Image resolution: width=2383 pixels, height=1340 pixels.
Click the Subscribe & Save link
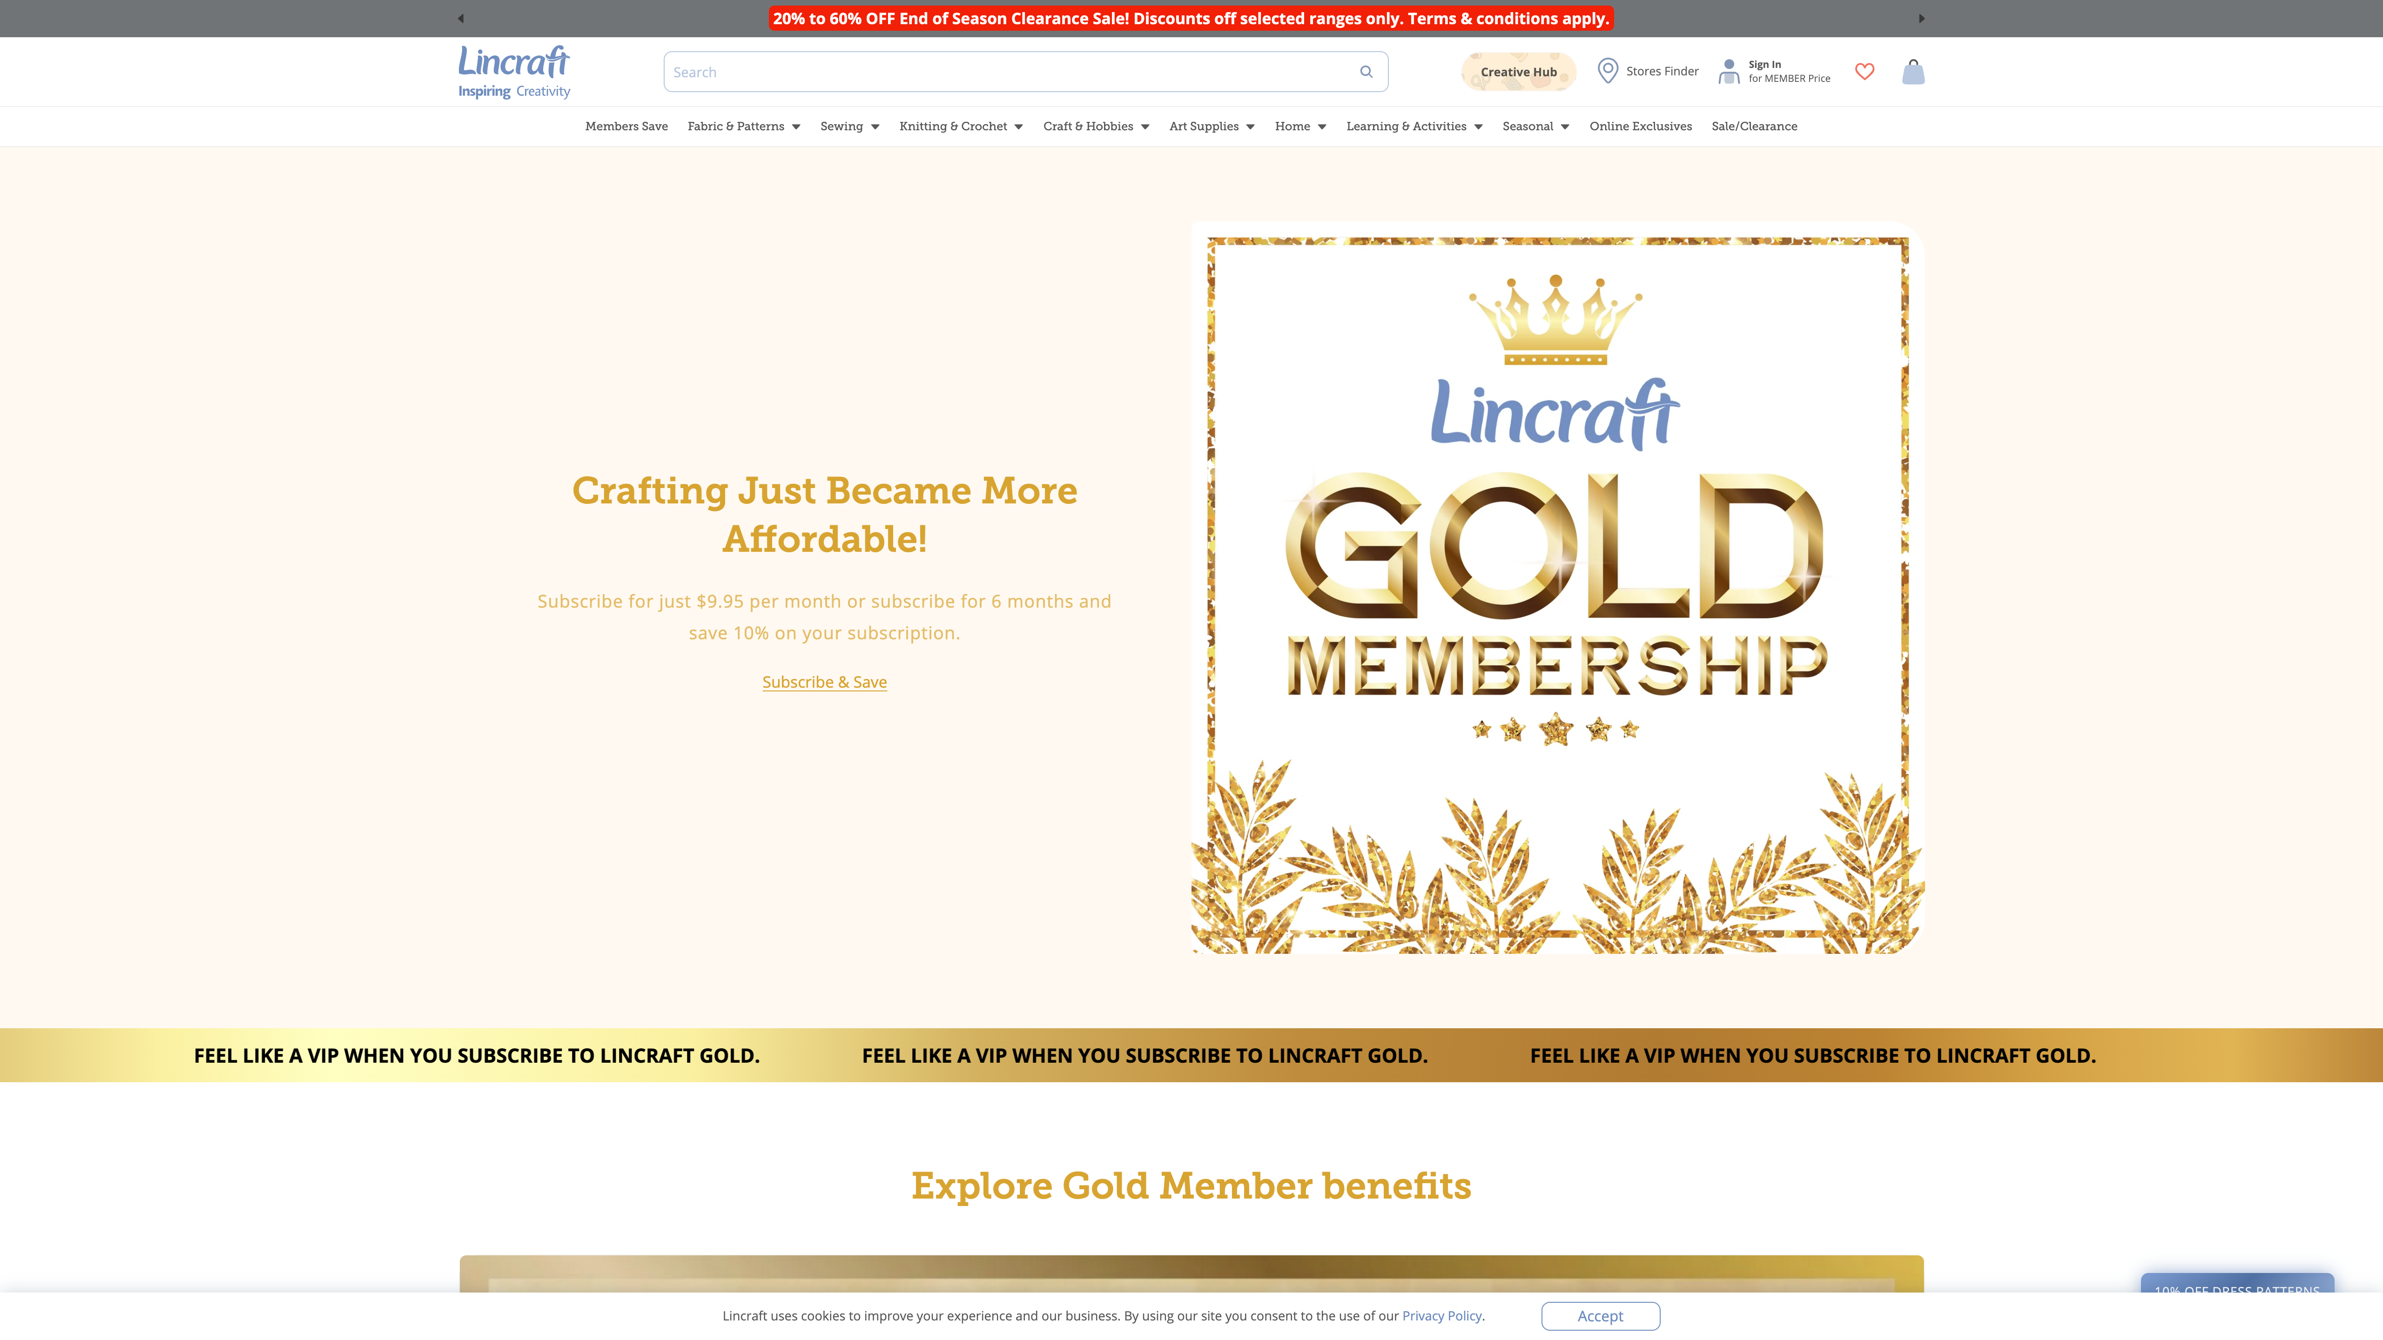point(824,682)
